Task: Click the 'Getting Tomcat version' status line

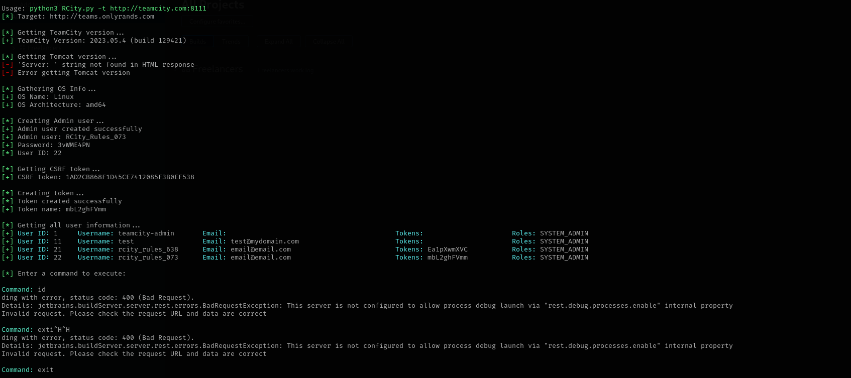Action: pos(59,57)
